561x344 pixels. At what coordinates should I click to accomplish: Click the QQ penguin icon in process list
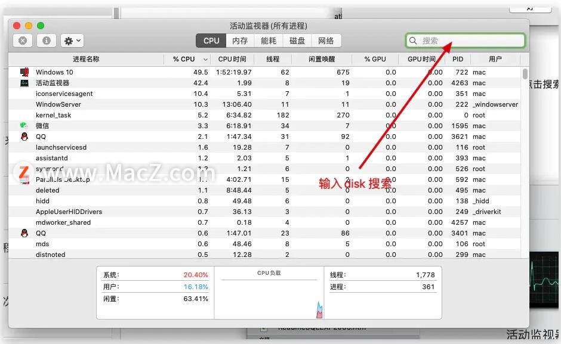[24, 137]
